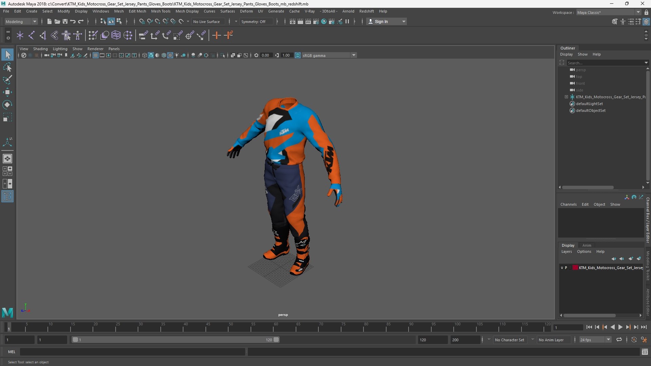Activate the Scale tool
Viewport: 651px width, 366px height.
tap(7, 117)
